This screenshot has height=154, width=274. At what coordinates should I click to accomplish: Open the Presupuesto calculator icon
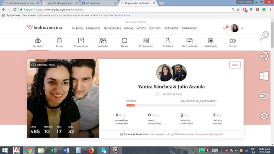click(146, 41)
